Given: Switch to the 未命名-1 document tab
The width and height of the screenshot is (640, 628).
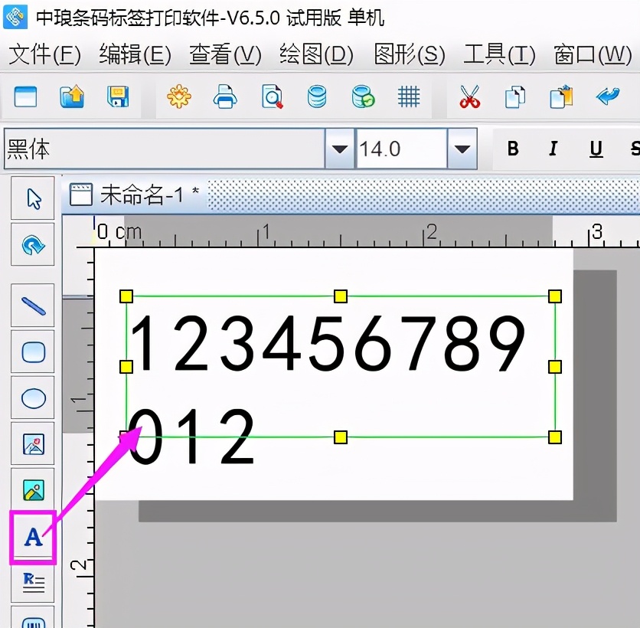Looking at the screenshot, I should click(x=135, y=195).
